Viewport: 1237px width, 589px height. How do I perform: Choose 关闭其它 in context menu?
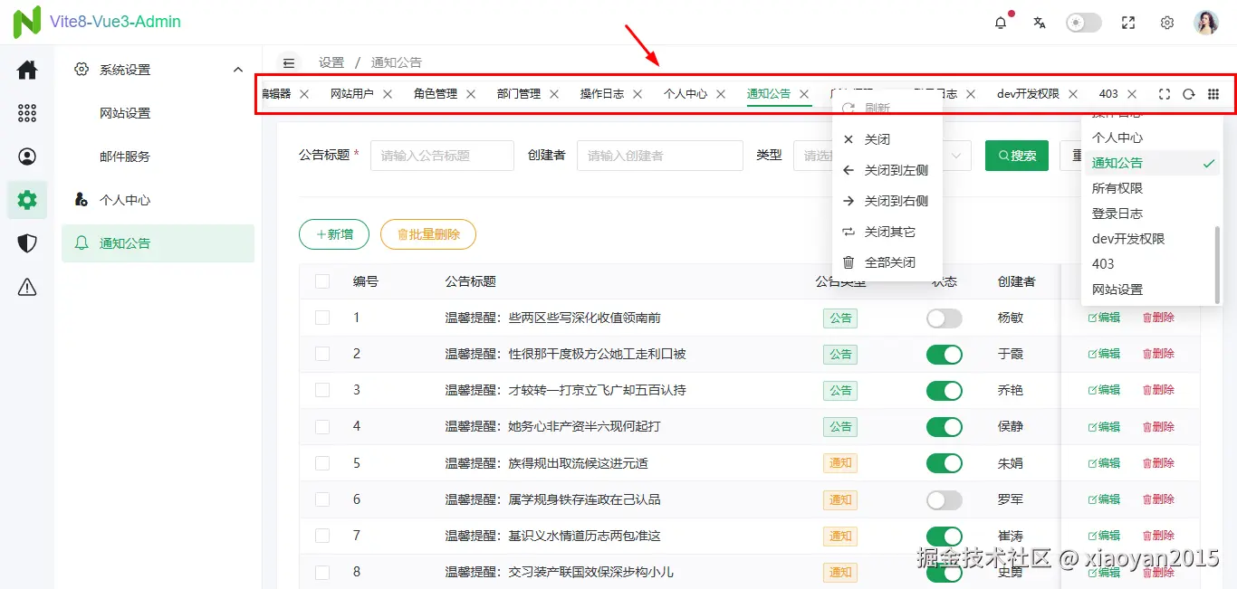pos(887,232)
